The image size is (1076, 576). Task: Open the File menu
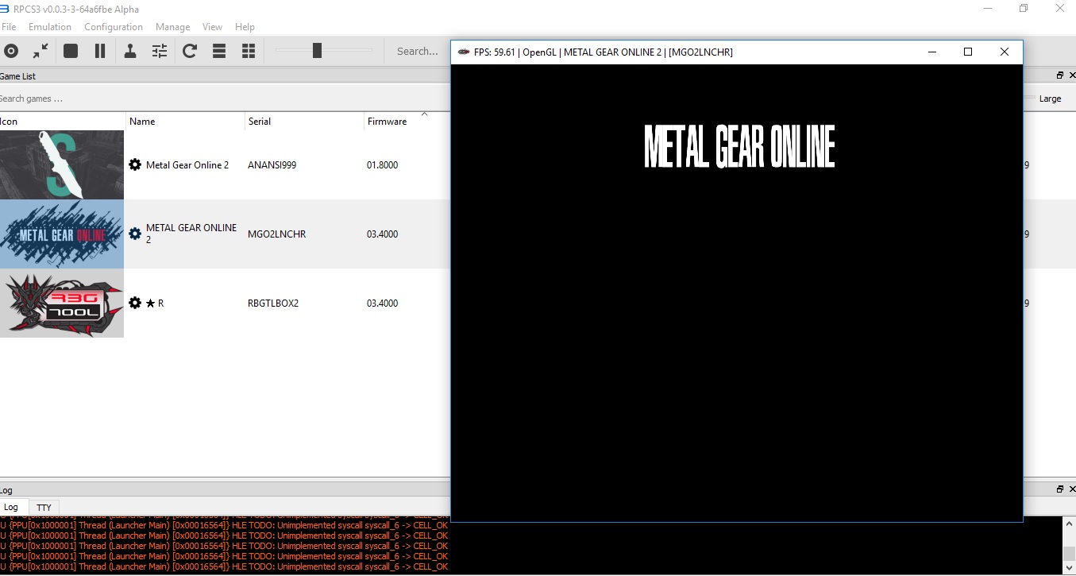pos(10,27)
